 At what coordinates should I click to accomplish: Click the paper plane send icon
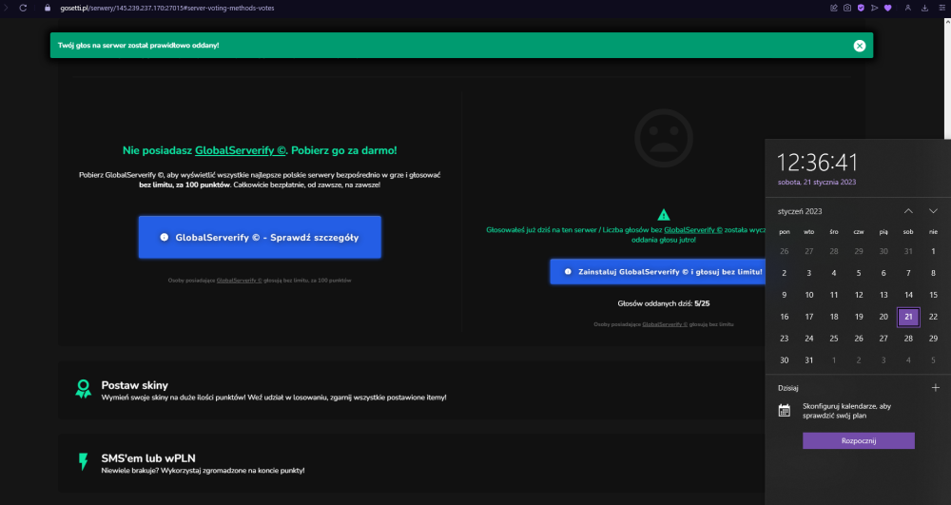tap(875, 8)
